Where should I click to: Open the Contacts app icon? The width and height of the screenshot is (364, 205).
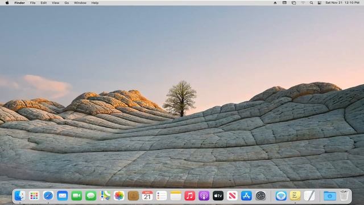133,196
